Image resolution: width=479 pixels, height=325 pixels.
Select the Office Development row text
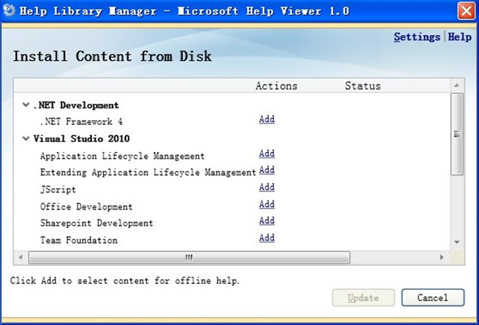(86, 207)
